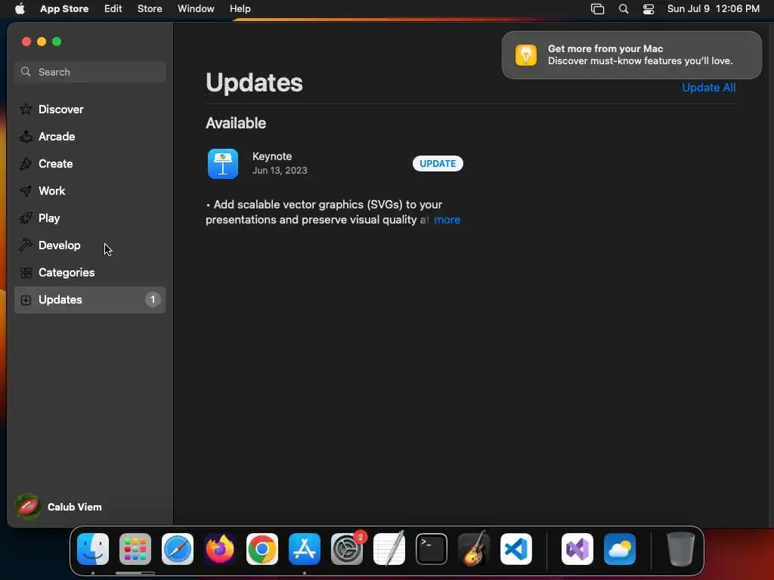Open the Discover section star icon

(x=26, y=109)
